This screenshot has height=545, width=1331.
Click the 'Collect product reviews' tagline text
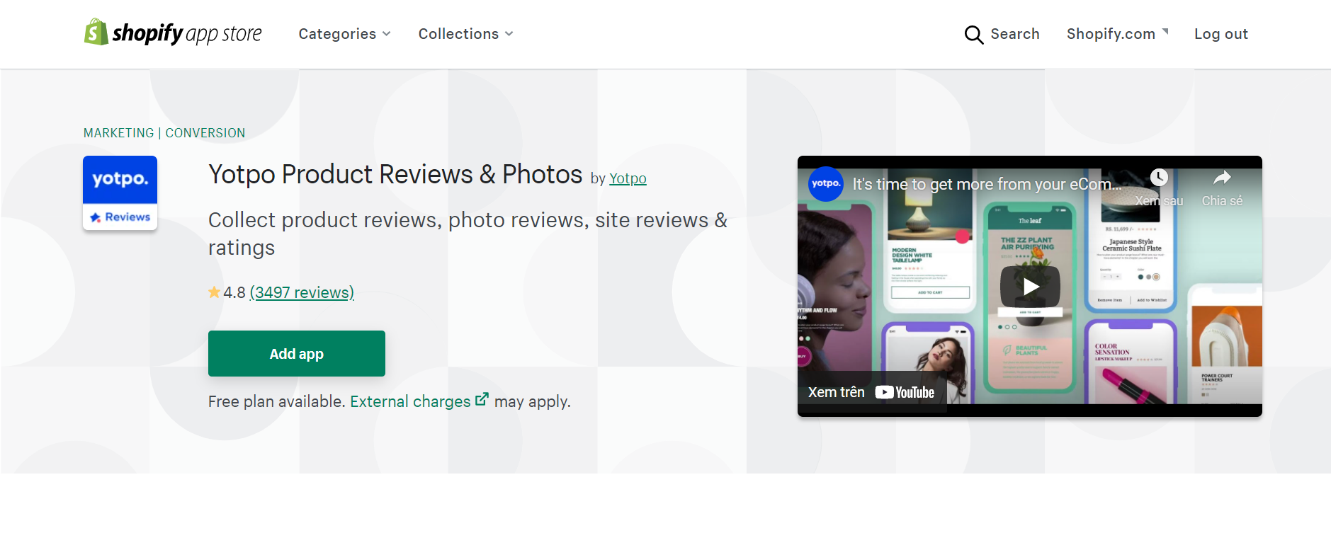pos(468,234)
